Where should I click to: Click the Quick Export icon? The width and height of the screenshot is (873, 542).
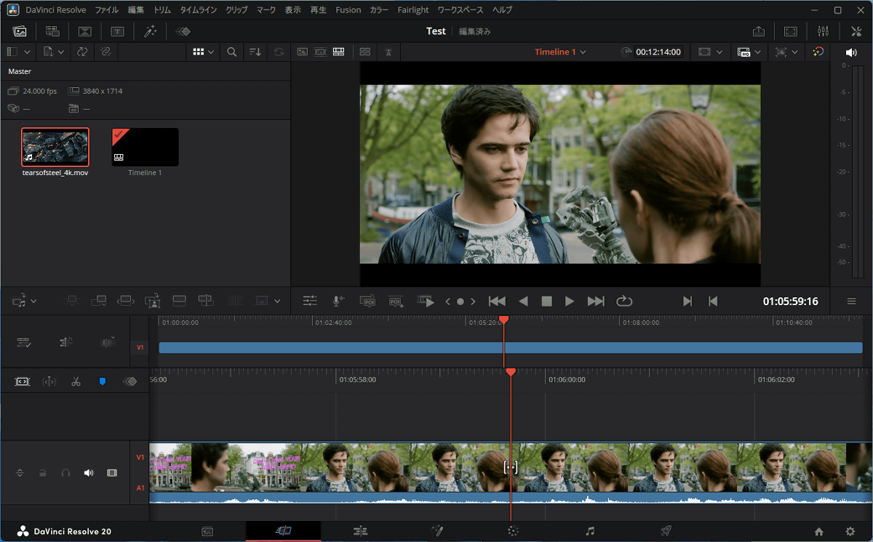[759, 31]
